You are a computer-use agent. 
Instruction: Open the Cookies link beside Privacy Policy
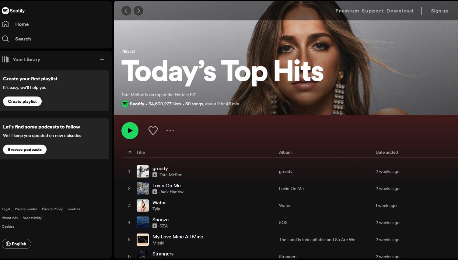(74, 209)
